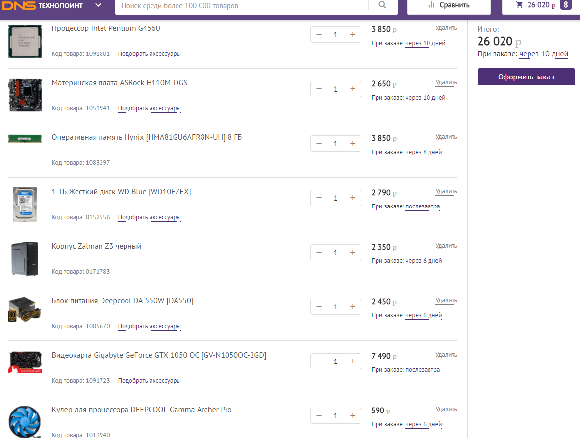
Task: Decrease quantity of WD Blue hard drive
Action: click(x=319, y=198)
